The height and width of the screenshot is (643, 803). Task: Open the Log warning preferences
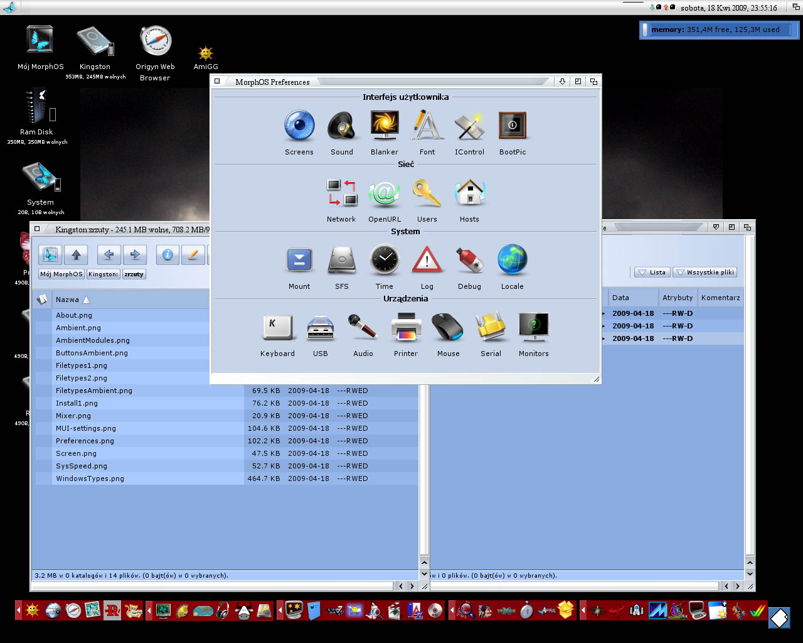(427, 261)
